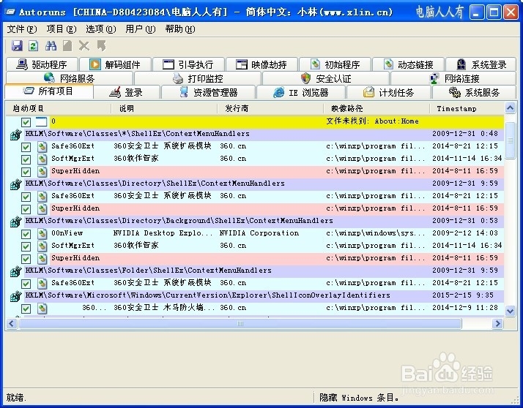Switch to the 映像劫持 tab
The image size is (523, 408).
[262, 64]
